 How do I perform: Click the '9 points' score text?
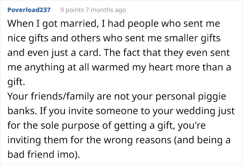coord(72,10)
